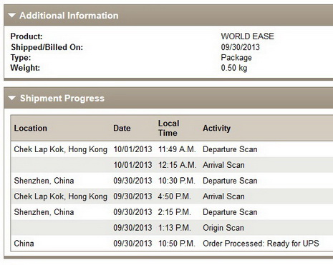The height and width of the screenshot is (265, 333).
Task: Click the first Chek Lap Kok location cell
Action: click(x=60, y=149)
